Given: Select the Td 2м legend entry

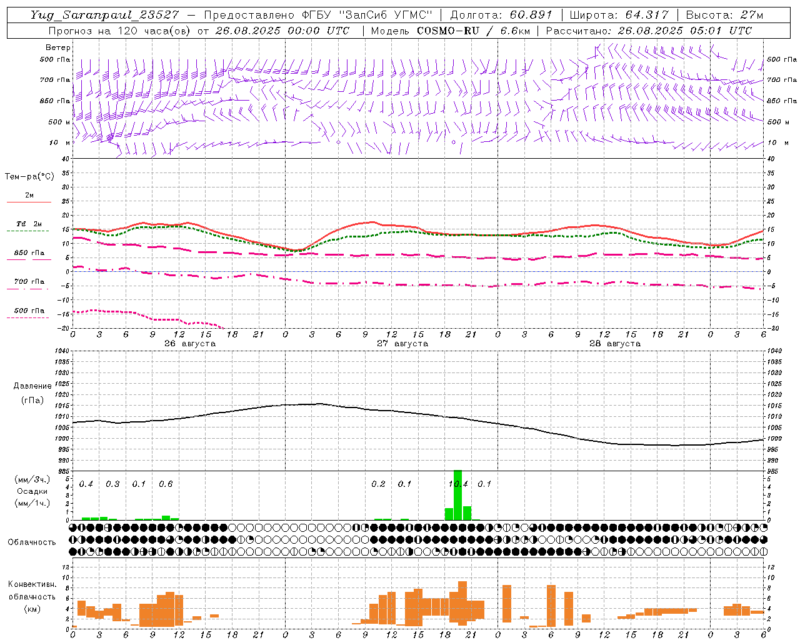Looking at the screenshot, I should [x=29, y=224].
